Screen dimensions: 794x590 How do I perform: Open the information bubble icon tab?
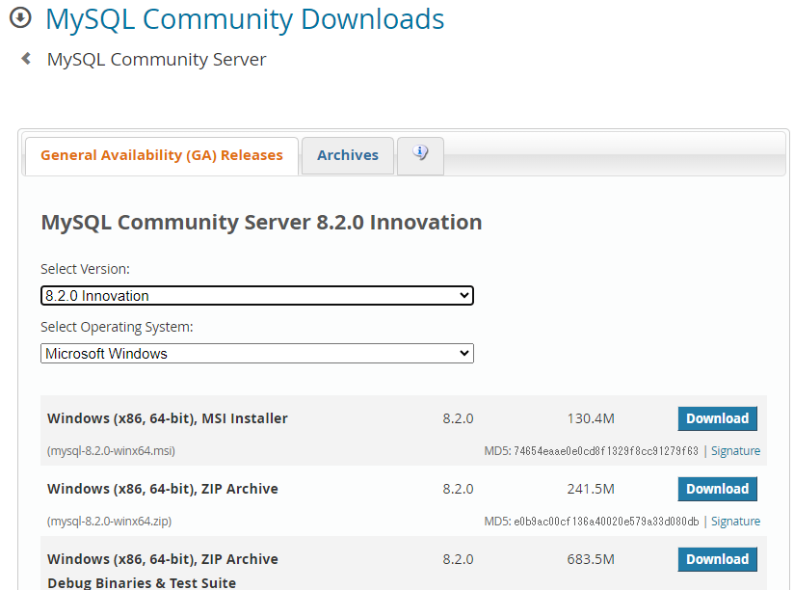pyautogui.click(x=420, y=156)
